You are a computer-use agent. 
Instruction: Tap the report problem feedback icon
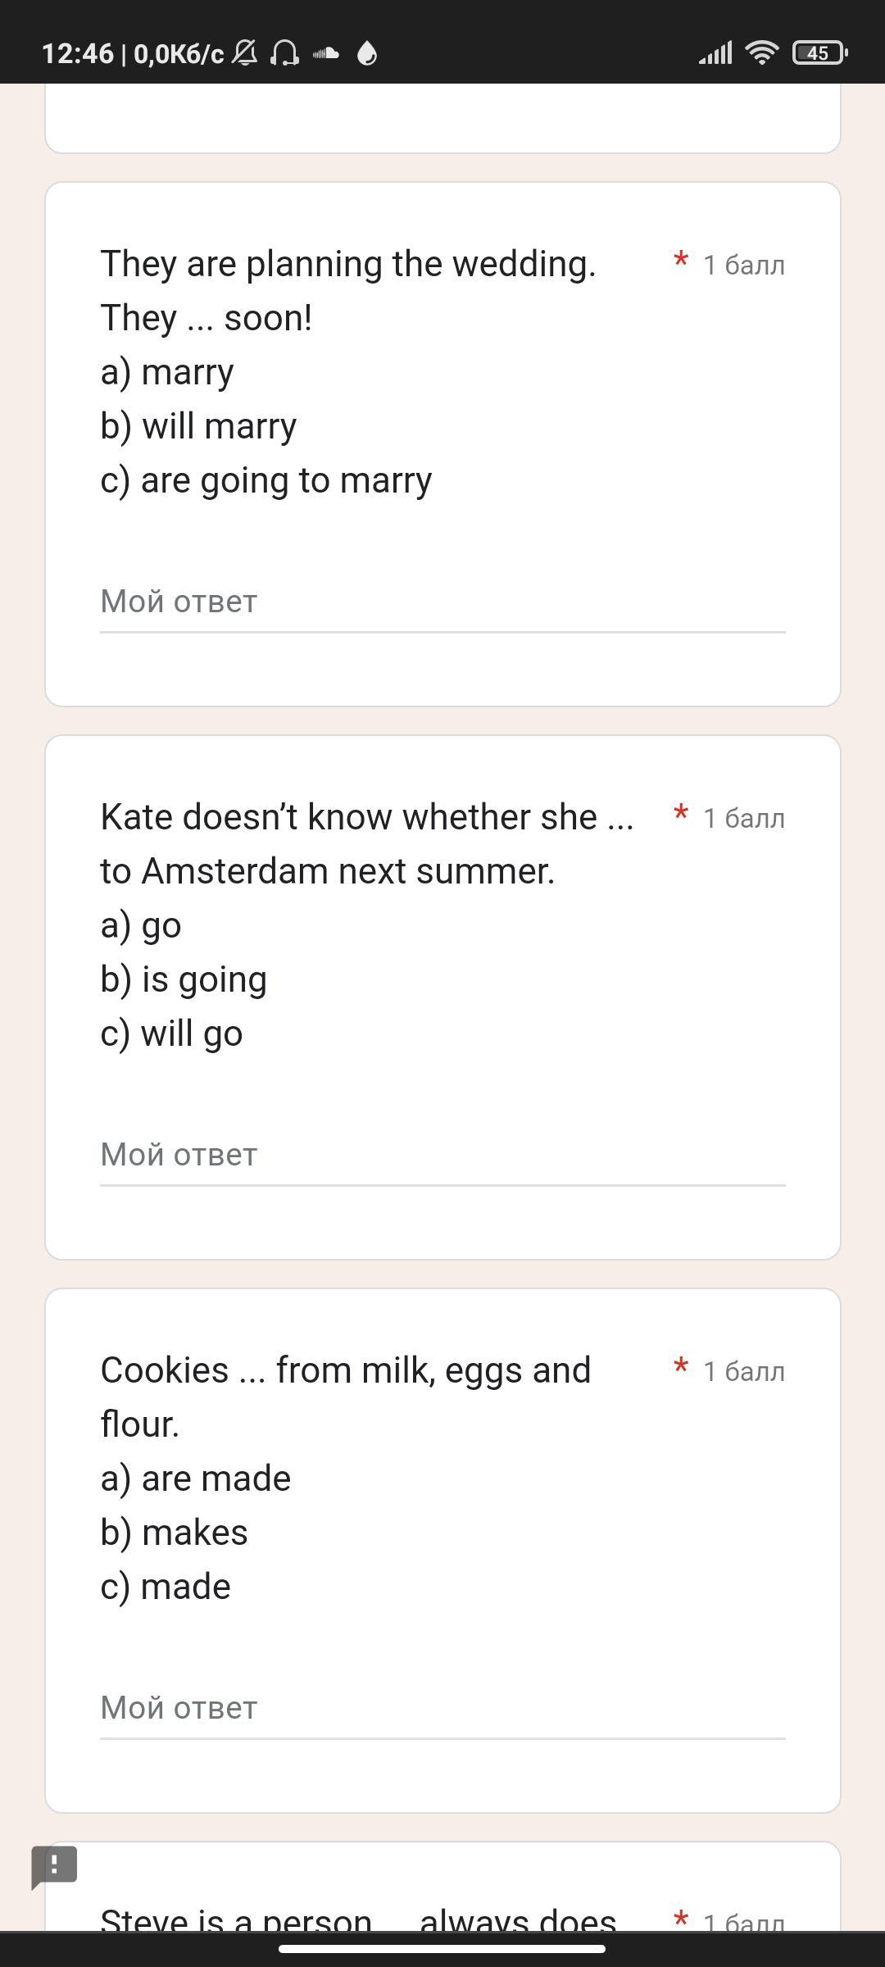54,1865
